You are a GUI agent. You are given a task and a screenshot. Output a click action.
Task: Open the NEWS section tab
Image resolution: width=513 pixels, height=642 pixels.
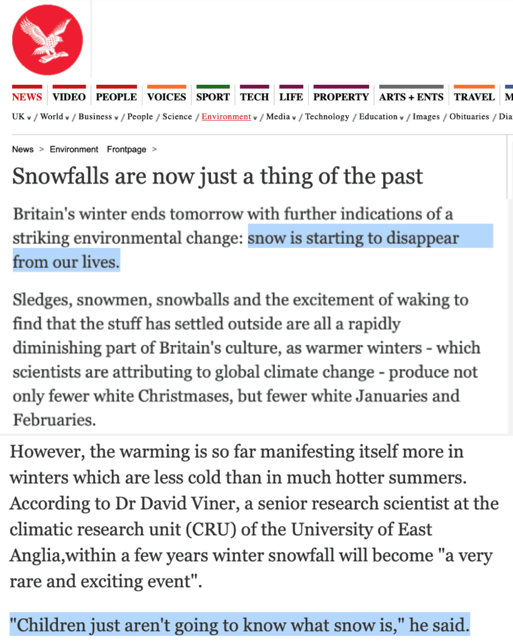[x=27, y=97]
